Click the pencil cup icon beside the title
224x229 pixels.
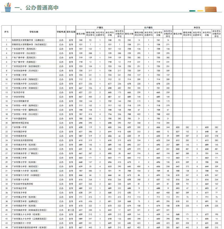[7, 7]
